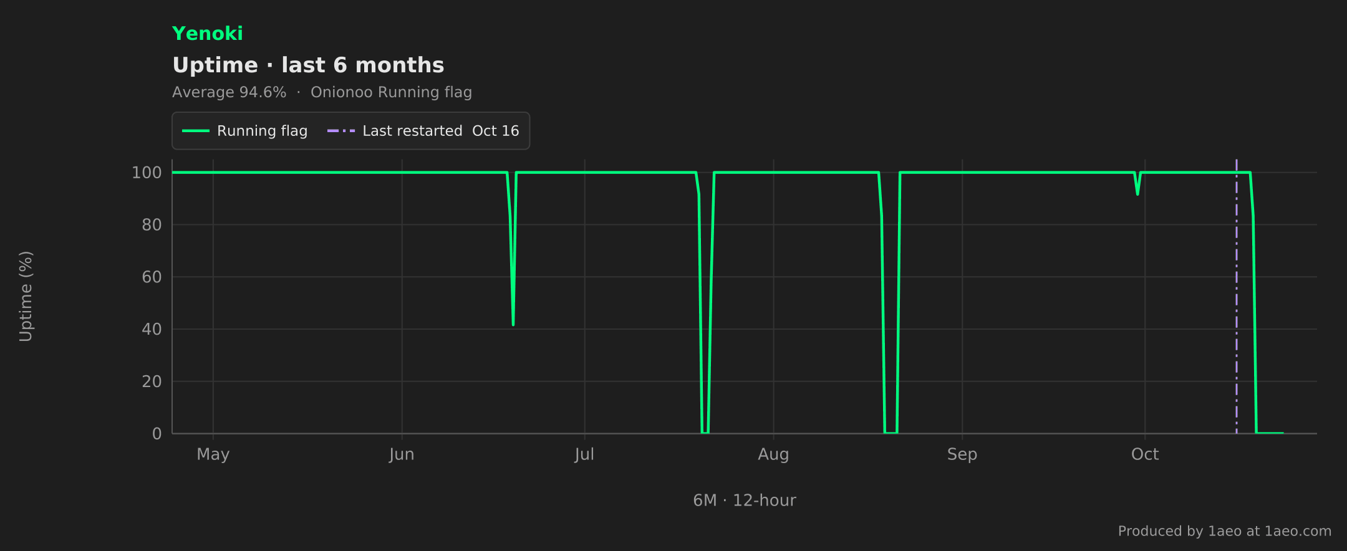The image size is (1347, 551).
Task: Click the 'Onionoo Running flag' subtitle text
Action: click(391, 92)
